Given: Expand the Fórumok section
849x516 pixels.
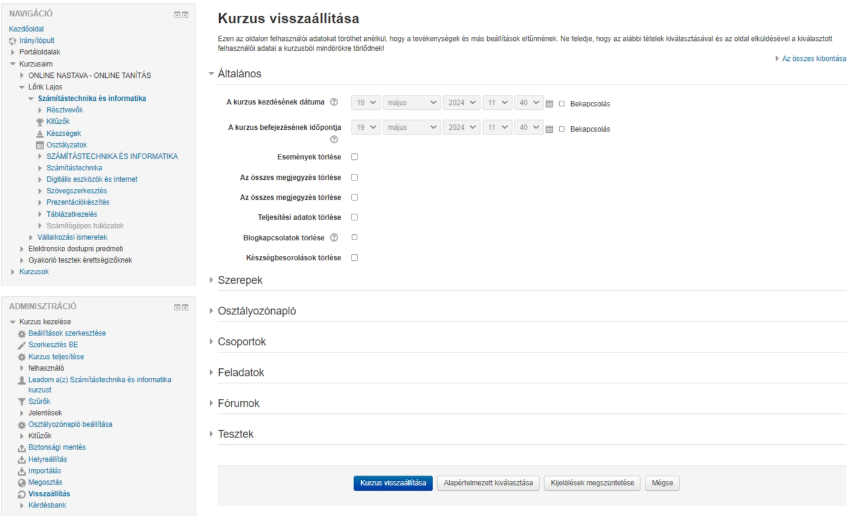Looking at the screenshot, I should click(x=239, y=403).
